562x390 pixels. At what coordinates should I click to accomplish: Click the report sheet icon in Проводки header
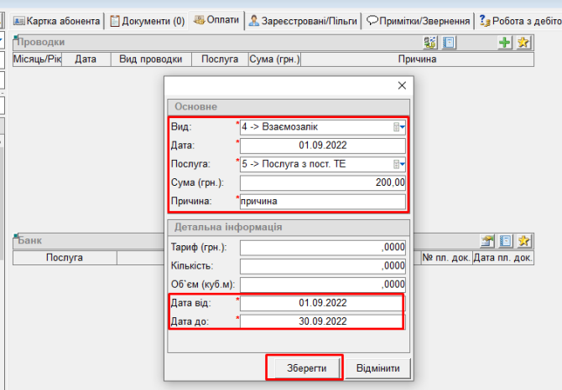pyautogui.click(x=449, y=43)
